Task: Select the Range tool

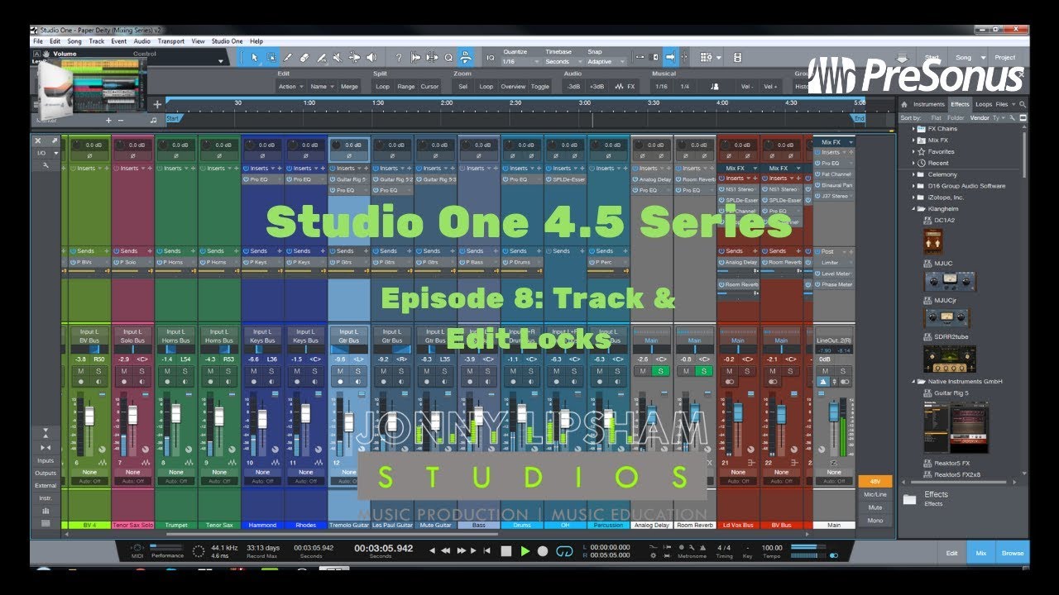Action: [271, 57]
